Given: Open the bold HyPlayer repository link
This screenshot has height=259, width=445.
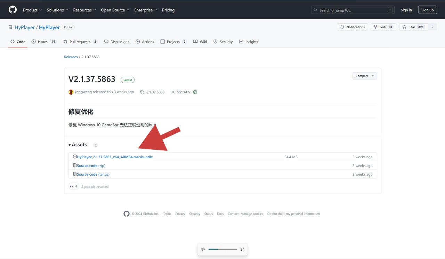Looking at the screenshot, I should click(49, 27).
